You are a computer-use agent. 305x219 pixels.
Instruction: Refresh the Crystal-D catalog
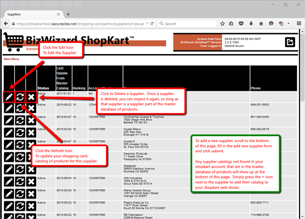coord(20,145)
